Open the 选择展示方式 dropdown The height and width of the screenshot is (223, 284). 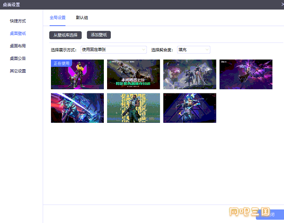(114, 49)
